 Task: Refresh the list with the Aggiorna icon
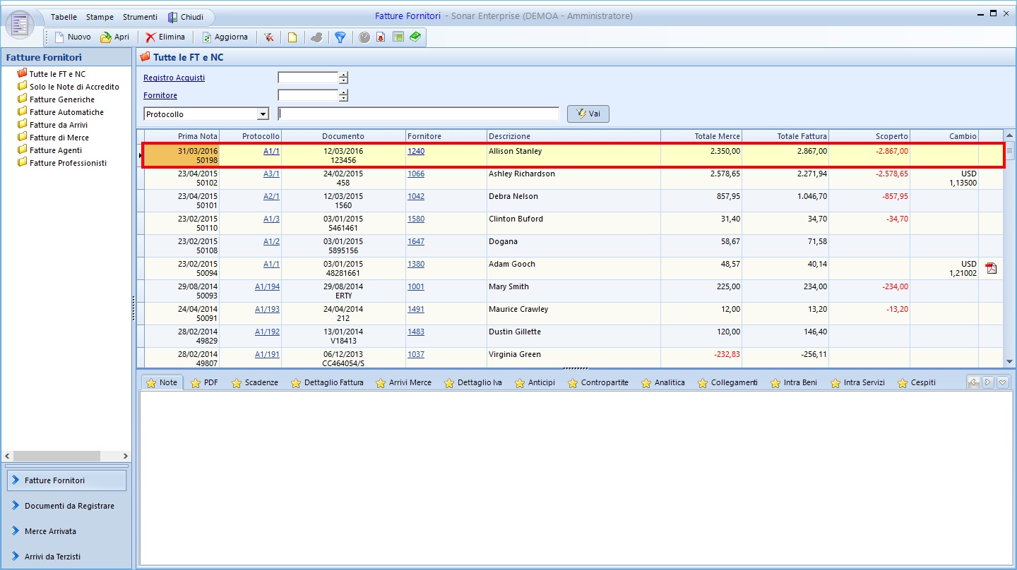pos(207,37)
